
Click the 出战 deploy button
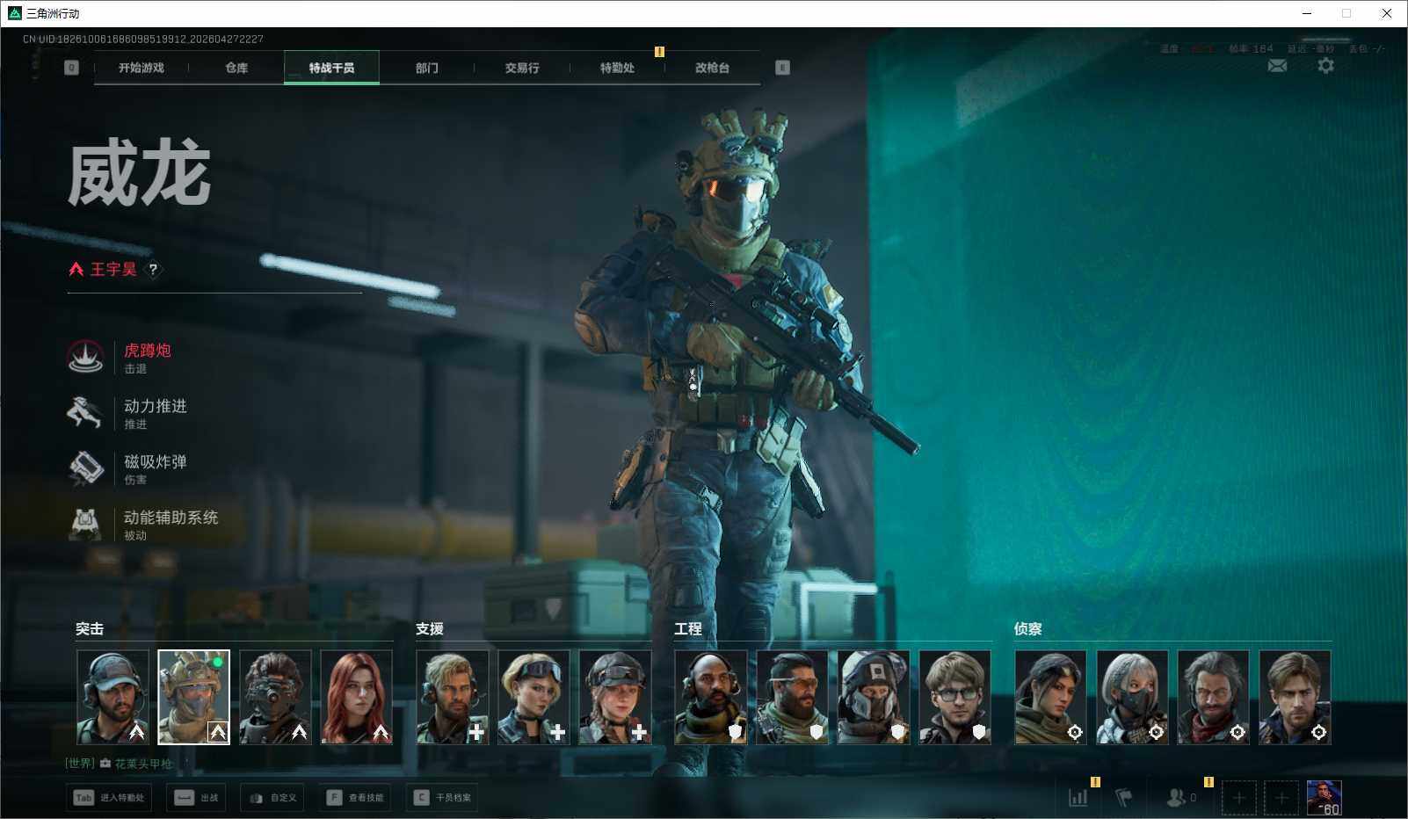pyautogui.click(x=196, y=798)
